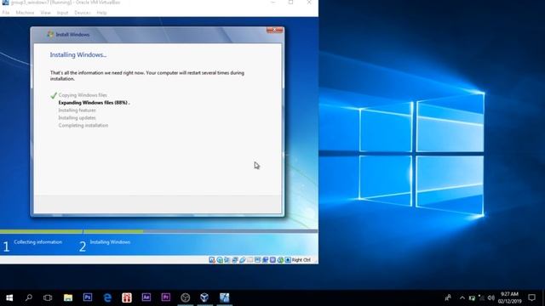The width and height of the screenshot is (545, 306).
Task: Open the red gift-box app on taskbar
Action: pos(127,297)
